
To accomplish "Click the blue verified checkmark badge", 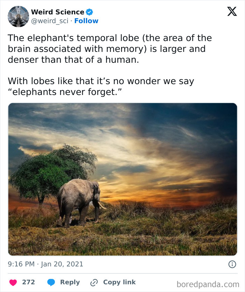I will [90, 12].
